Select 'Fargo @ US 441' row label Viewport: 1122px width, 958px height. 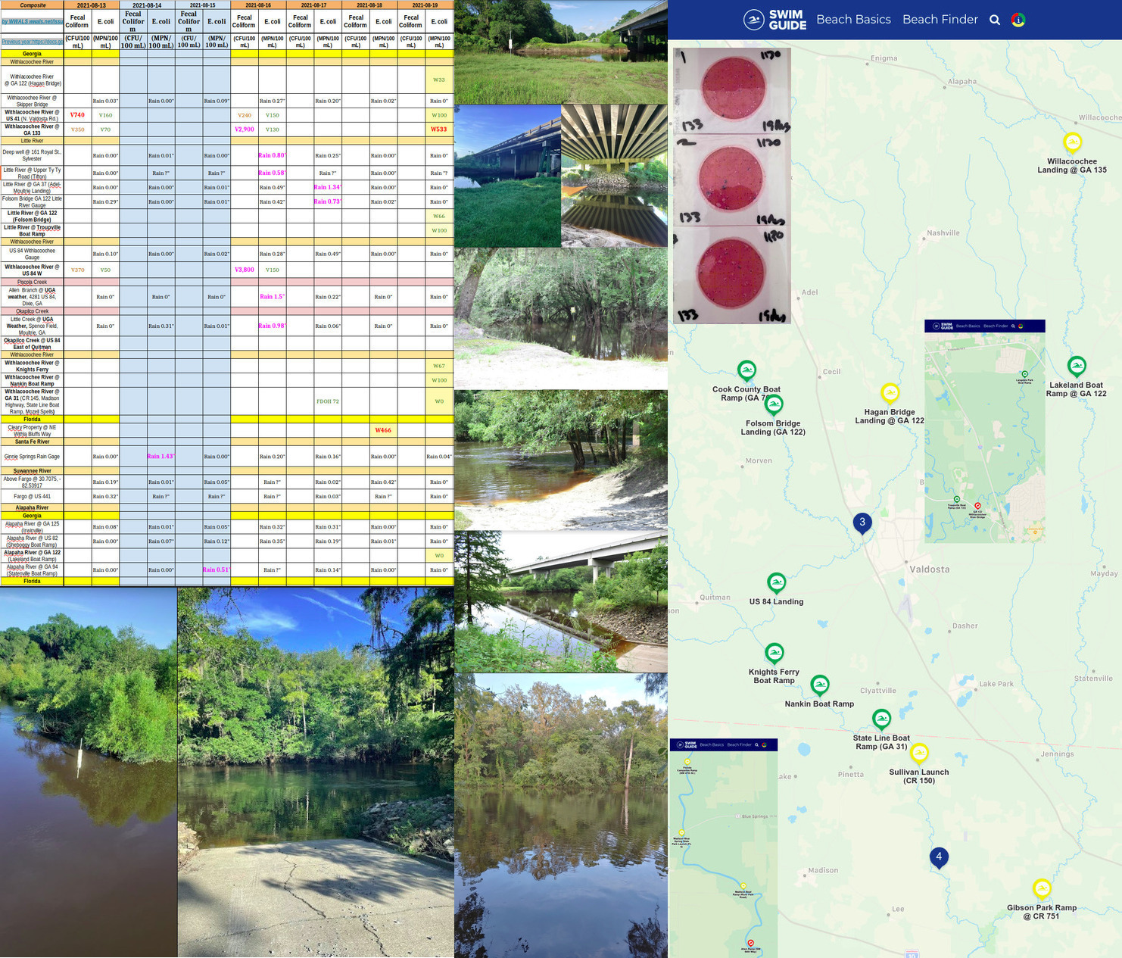click(32, 496)
